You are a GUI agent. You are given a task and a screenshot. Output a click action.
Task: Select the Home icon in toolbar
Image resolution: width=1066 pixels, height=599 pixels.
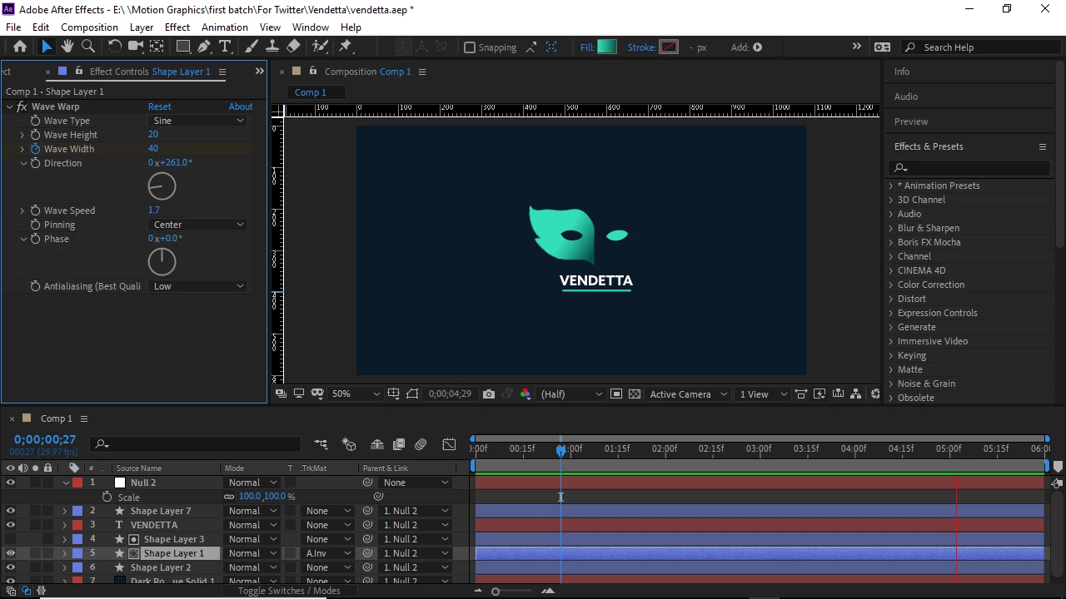point(20,47)
